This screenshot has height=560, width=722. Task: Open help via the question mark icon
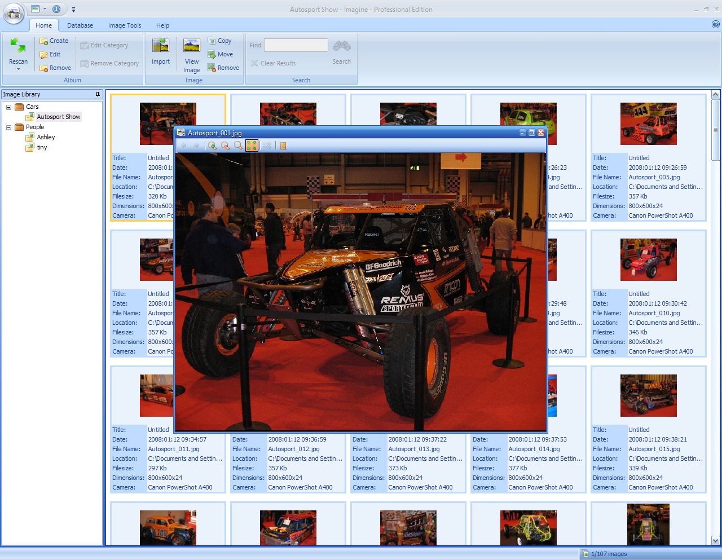pos(716,24)
